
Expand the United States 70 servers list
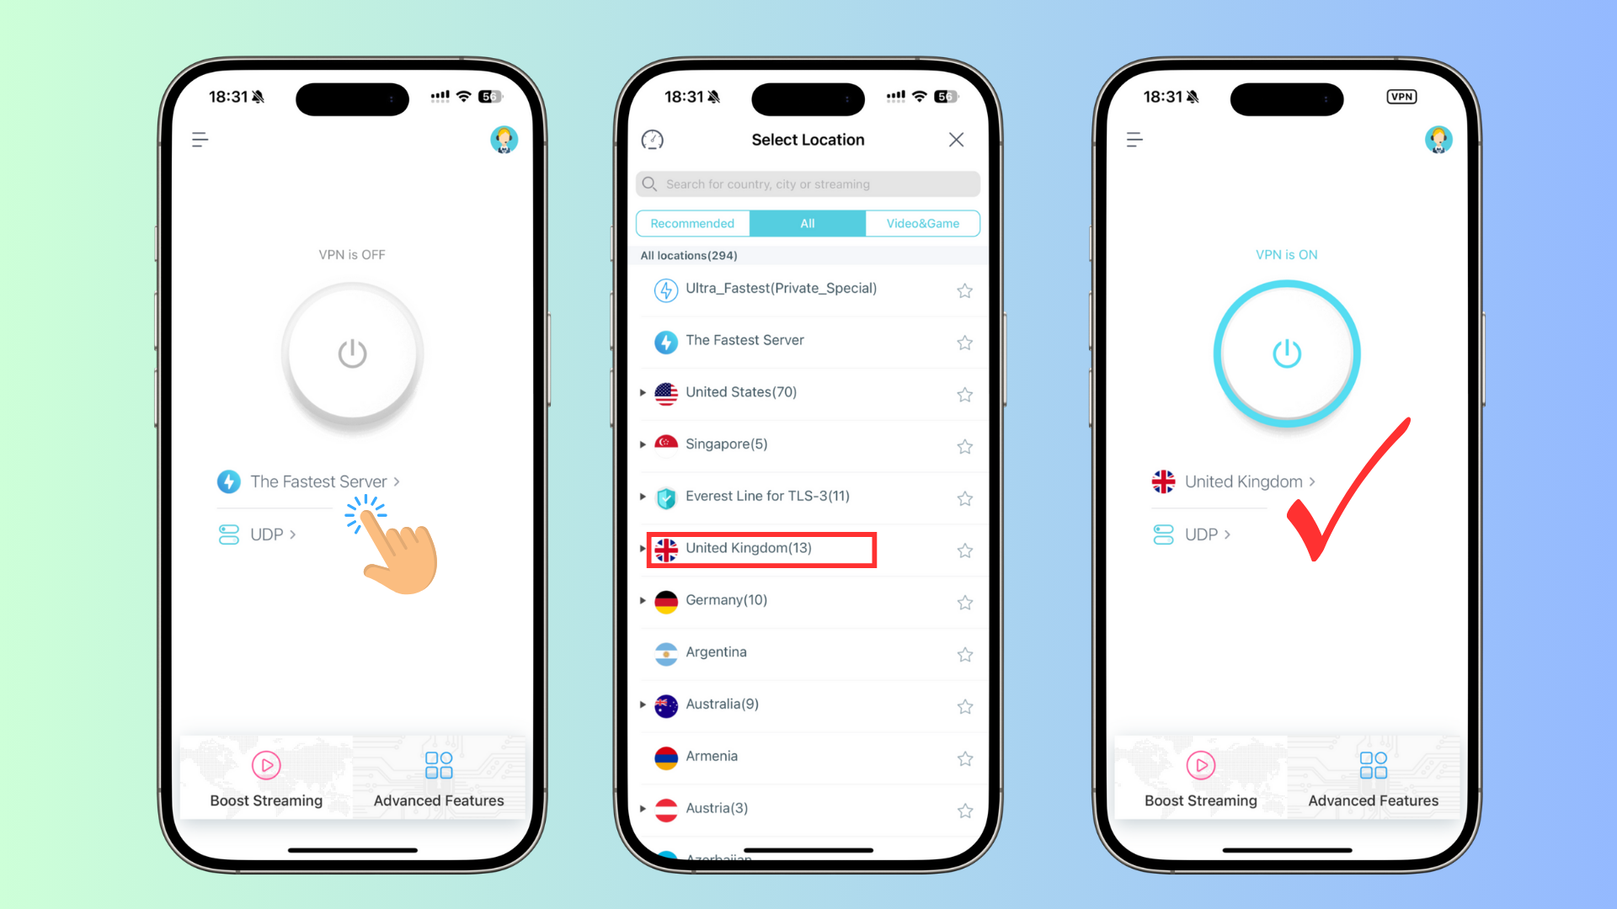point(643,391)
